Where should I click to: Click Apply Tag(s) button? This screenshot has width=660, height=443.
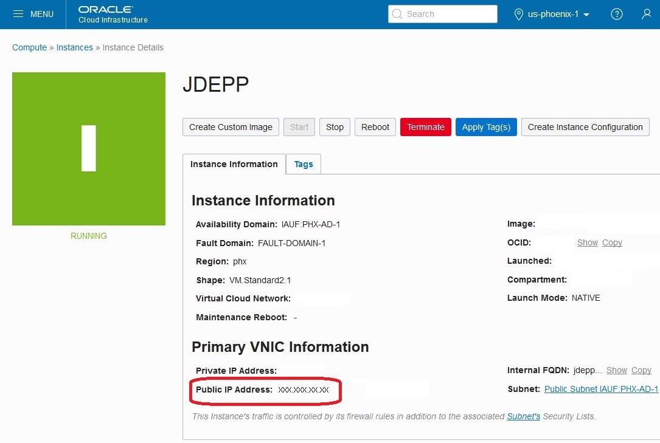pyautogui.click(x=486, y=127)
